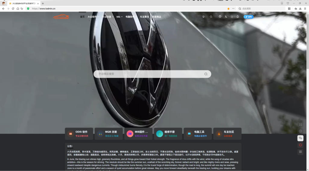Open the MQB 改装 card

[x=109, y=134]
